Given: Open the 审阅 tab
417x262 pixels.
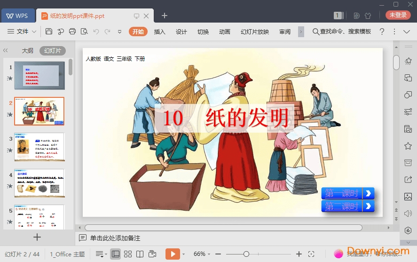Looking at the screenshot, I should click(285, 32).
